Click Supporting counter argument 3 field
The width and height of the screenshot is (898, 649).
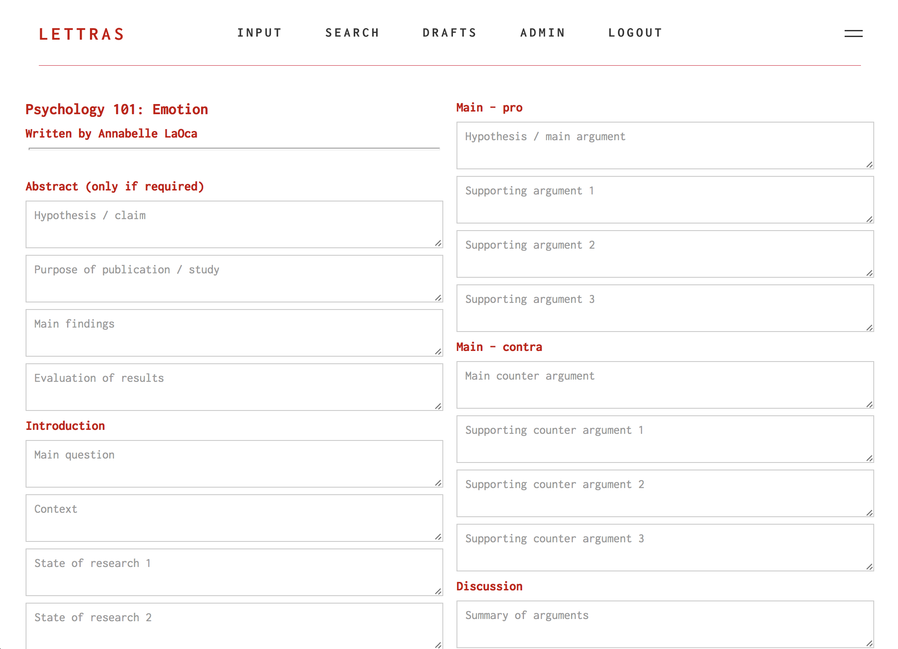665,548
